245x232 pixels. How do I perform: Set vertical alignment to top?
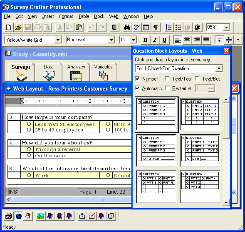pos(219,40)
